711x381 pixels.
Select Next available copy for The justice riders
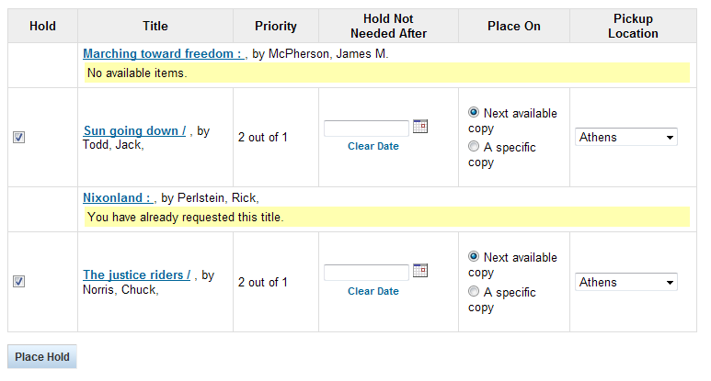pos(474,256)
